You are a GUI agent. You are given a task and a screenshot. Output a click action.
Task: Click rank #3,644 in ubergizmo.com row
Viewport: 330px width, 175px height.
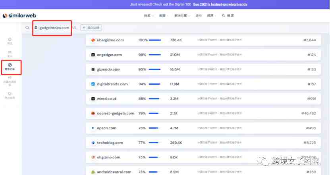(310, 40)
